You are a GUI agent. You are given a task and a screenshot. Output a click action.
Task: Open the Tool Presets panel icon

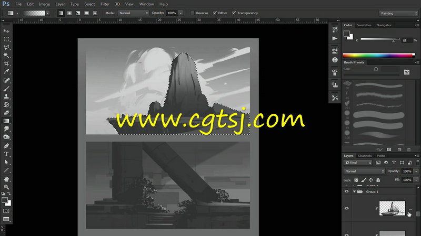335,98
